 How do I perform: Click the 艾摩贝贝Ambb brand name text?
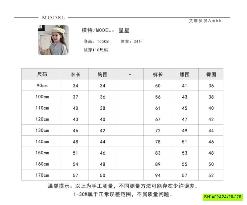point(205,21)
